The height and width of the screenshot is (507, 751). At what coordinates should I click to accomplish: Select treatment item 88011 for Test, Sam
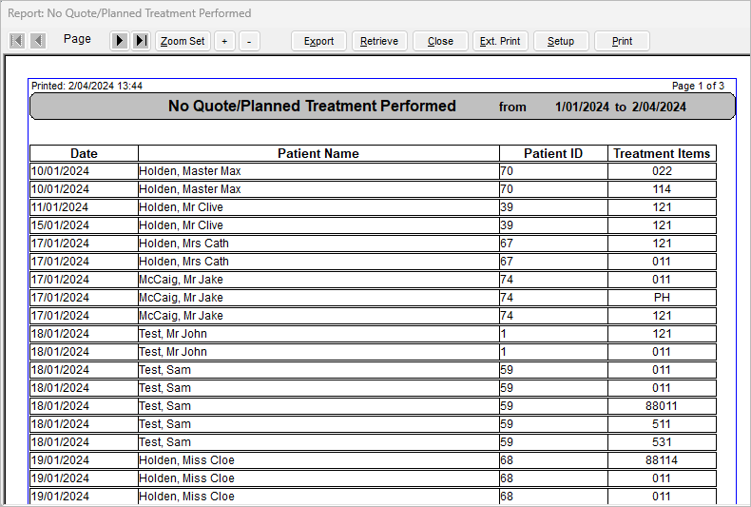pos(662,406)
